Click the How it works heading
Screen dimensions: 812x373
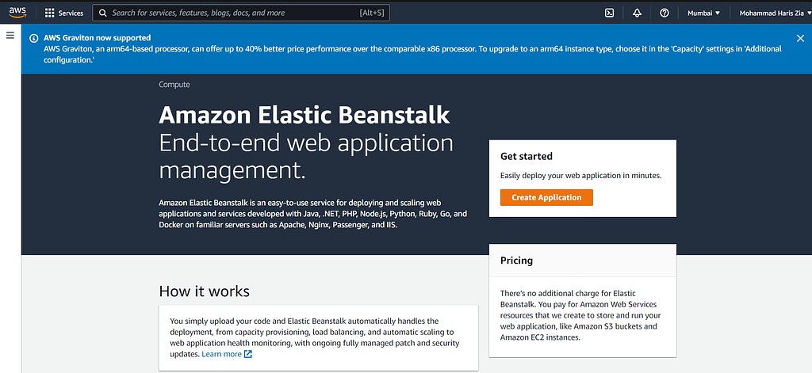pos(204,291)
